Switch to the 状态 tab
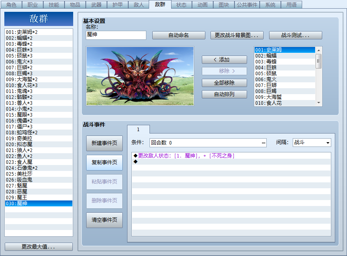 click(x=181, y=5)
